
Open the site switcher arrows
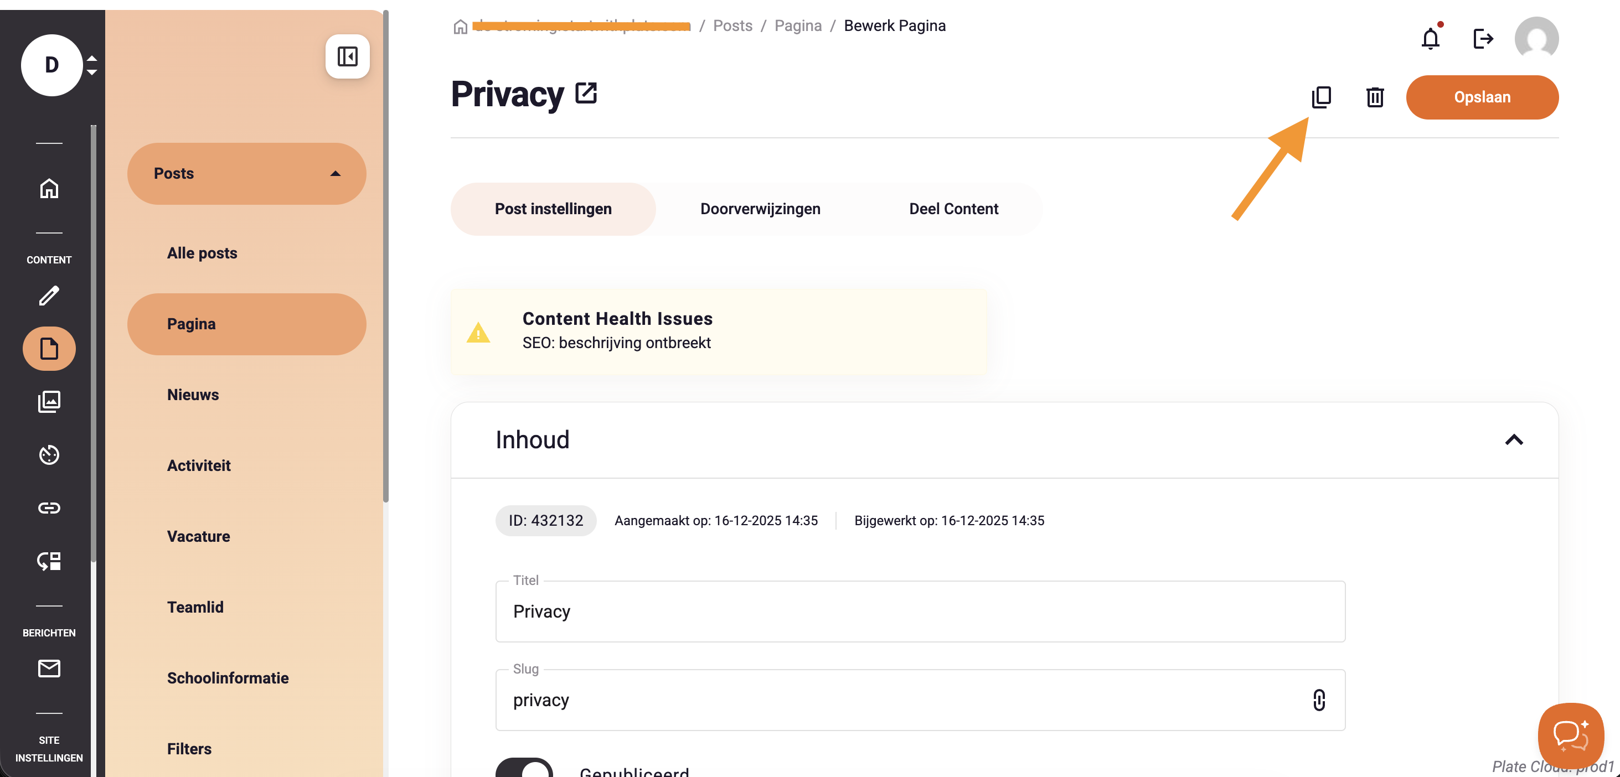(92, 65)
